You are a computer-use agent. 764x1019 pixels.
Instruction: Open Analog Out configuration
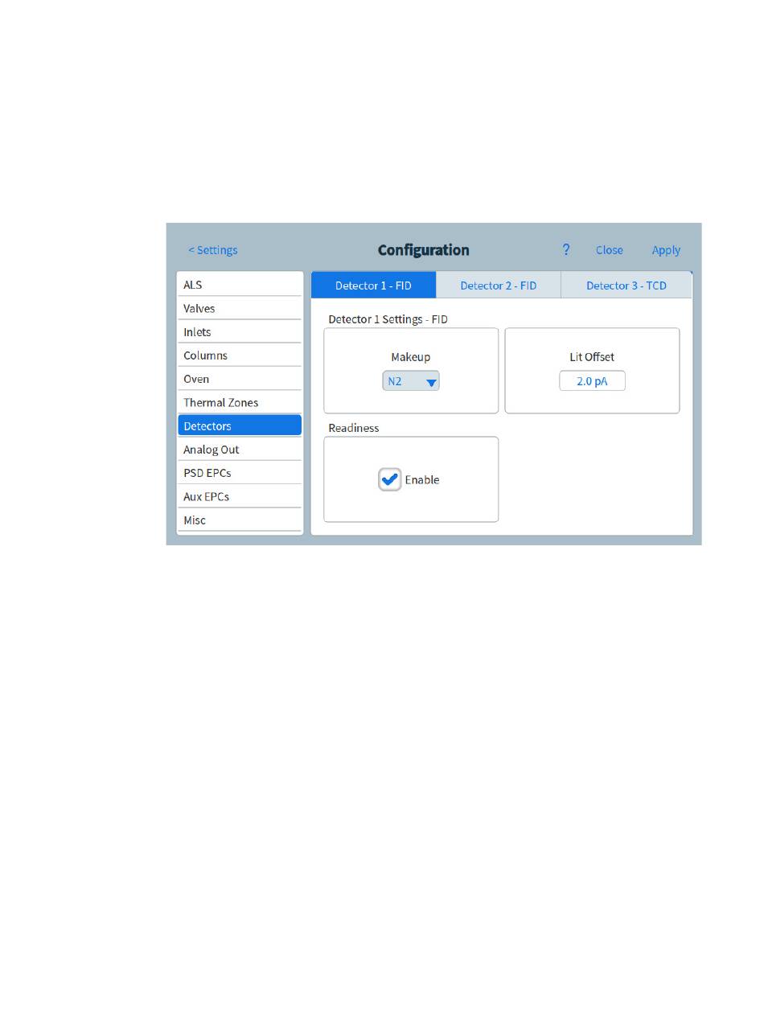pyautogui.click(x=240, y=450)
